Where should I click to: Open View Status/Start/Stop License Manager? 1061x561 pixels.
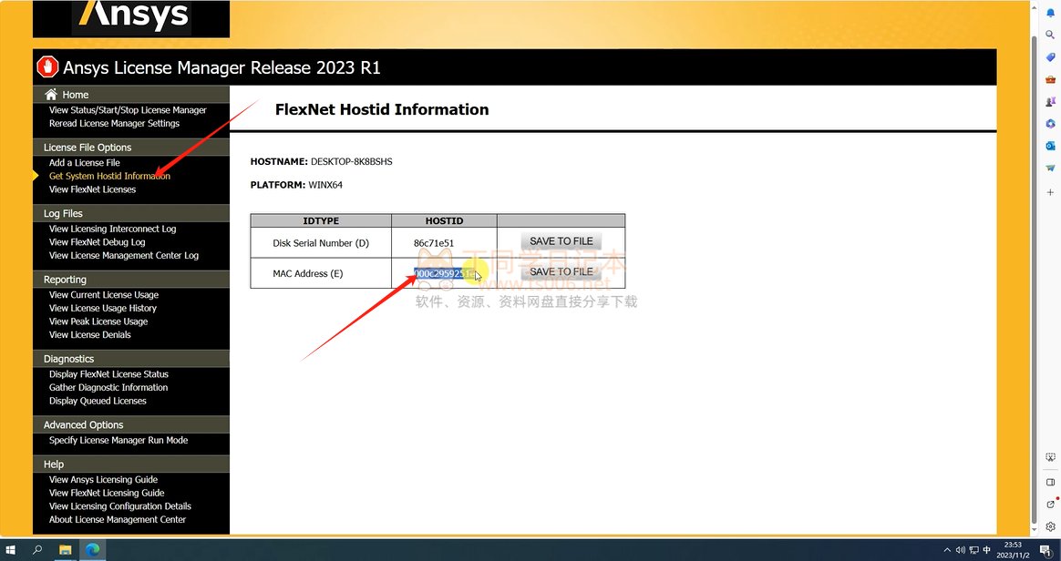click(x=128, y=110)
